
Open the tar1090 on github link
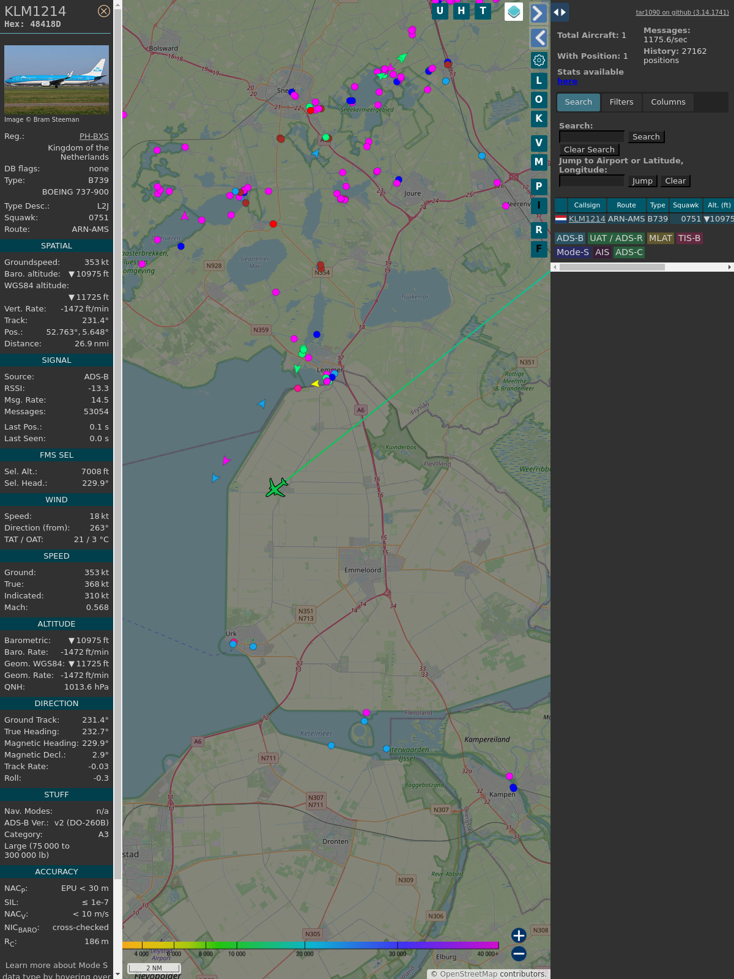coord(682,12)
